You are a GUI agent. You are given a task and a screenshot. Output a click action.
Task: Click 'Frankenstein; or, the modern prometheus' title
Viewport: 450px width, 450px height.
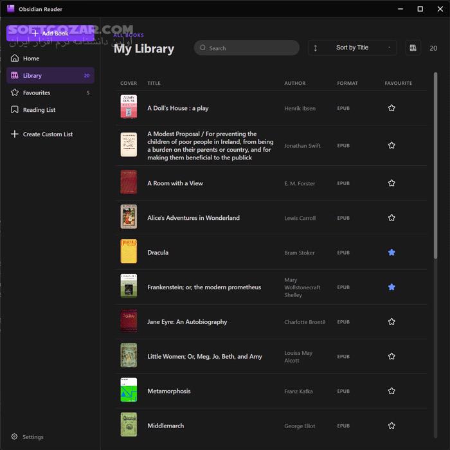click(x=204, y=287)
